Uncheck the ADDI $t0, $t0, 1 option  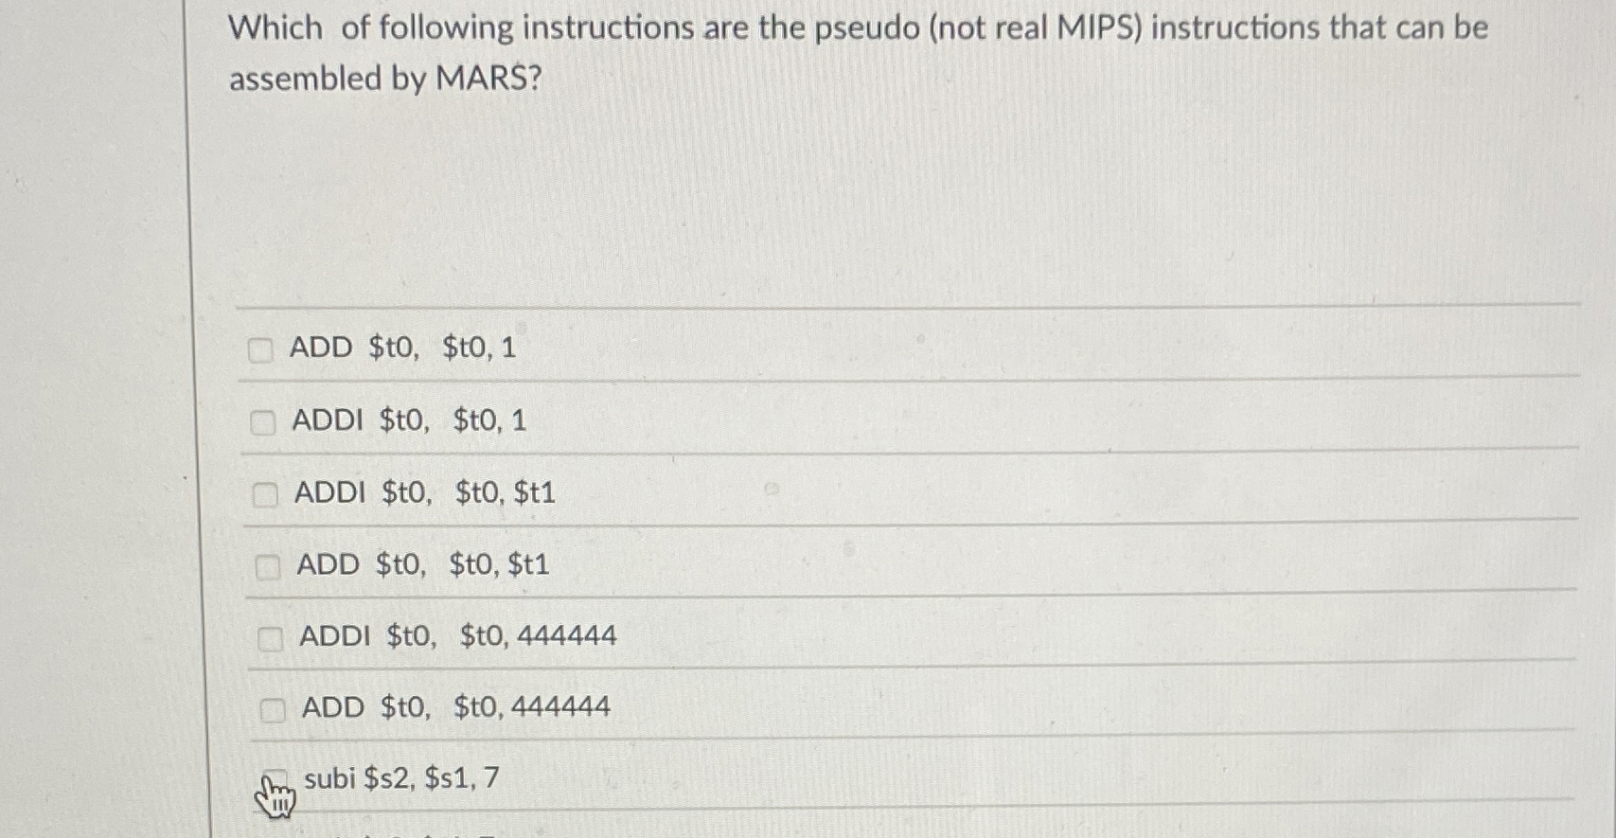click(x=262, y=422)
